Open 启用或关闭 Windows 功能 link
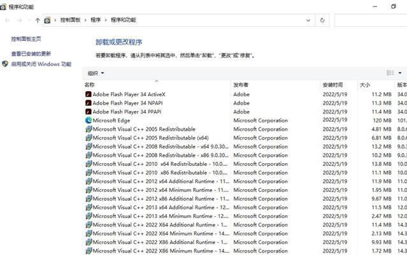This screenshot has height=255, width=407. pos(41,64)
